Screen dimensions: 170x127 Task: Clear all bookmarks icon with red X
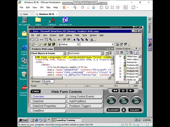(86, 40)
